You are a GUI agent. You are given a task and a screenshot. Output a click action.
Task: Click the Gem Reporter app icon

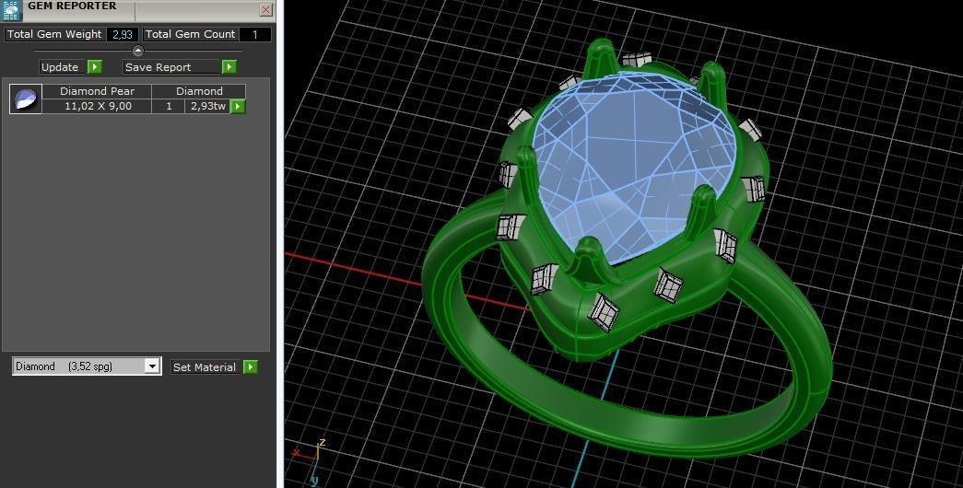click(x=10, y=10)
